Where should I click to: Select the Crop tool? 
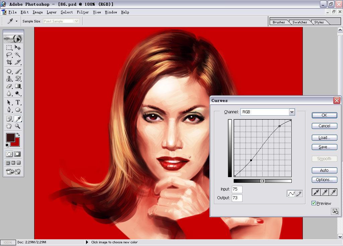point(9,62)
